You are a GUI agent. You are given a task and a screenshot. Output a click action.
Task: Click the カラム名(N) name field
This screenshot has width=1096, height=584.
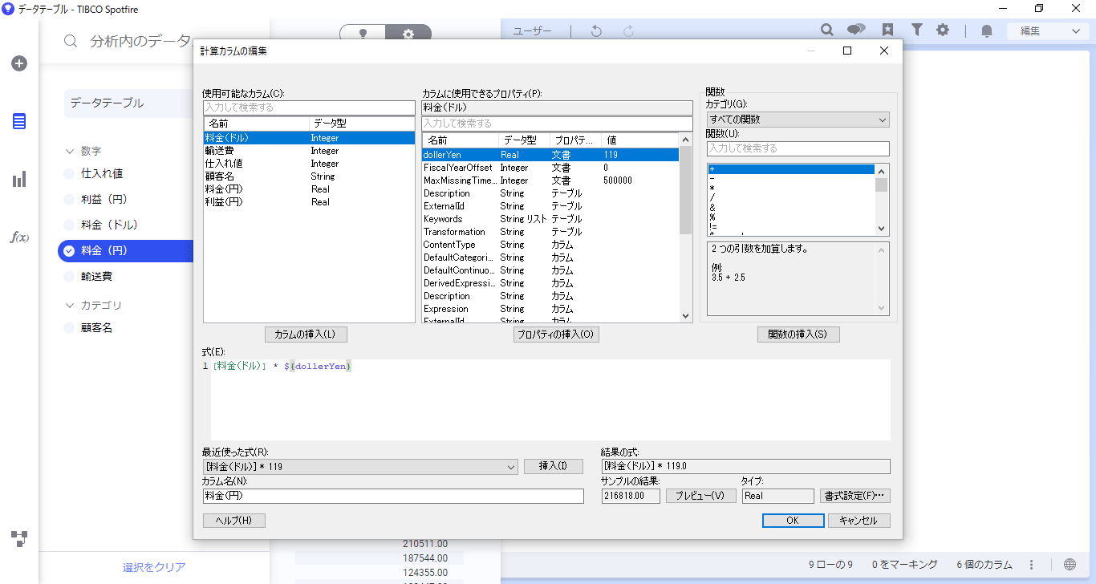[393, 496]
